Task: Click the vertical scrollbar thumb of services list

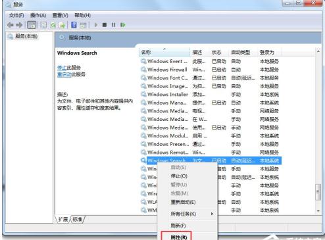Action: click(x=318, y=192)
